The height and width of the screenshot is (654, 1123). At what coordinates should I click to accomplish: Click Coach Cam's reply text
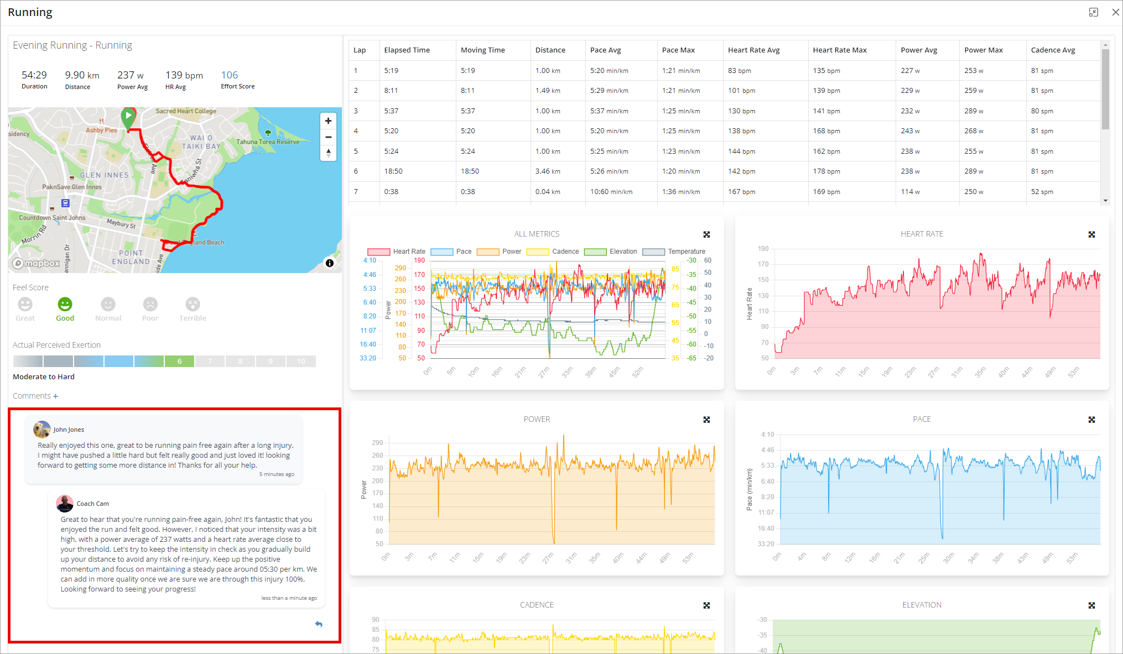click(x=189, y=554)
